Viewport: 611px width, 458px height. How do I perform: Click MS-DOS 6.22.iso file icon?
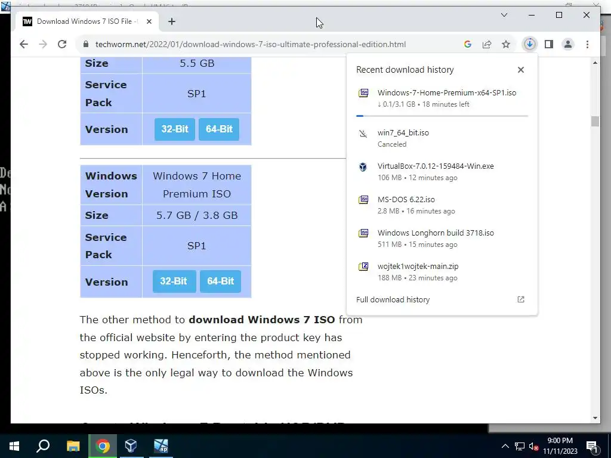(x=363, y=200)
